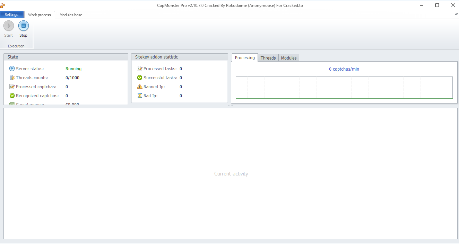Click the Processed tasks notepad icon
This screenshot has width=459, height=244.
[x=140, y=69]
